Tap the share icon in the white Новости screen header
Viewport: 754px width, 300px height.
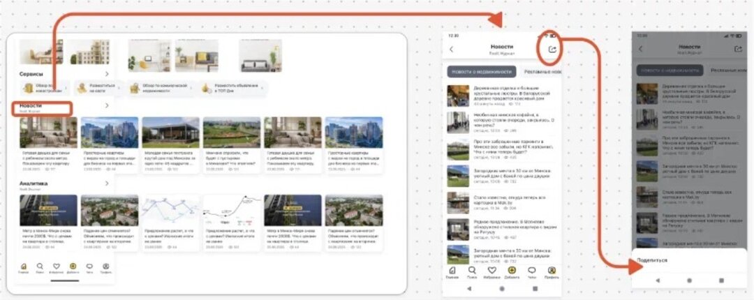552,50
